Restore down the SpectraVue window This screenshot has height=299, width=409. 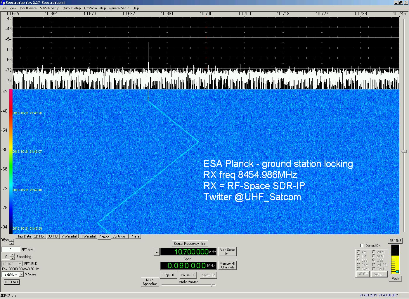401,2
